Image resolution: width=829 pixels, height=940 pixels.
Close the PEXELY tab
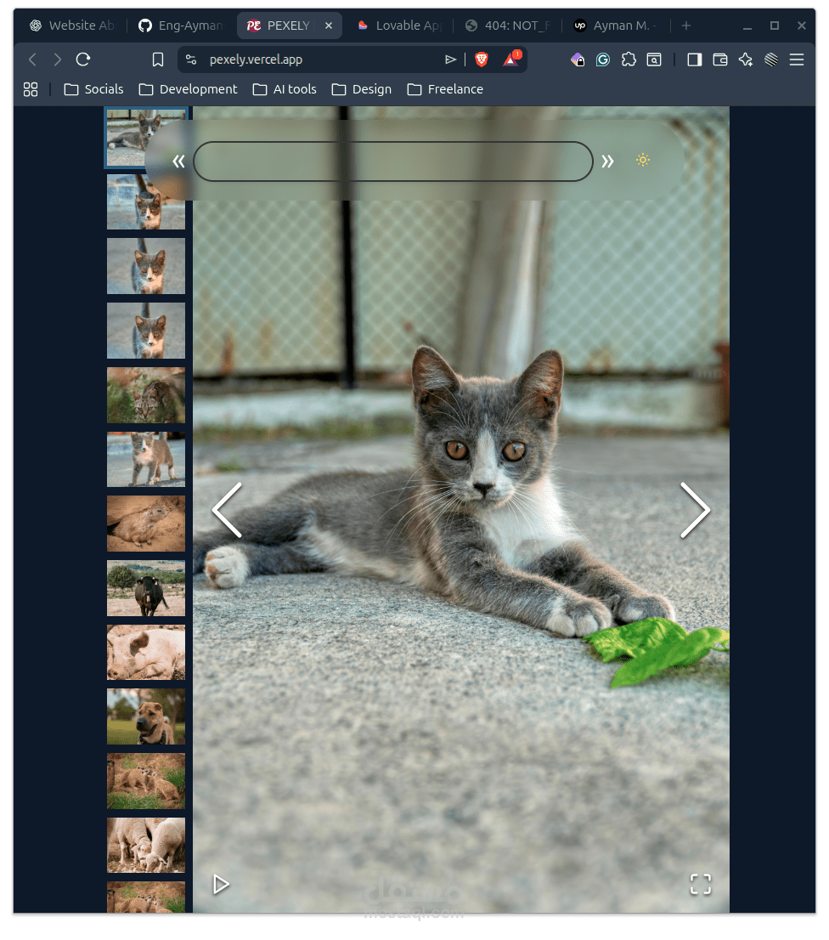coord(329,25)
